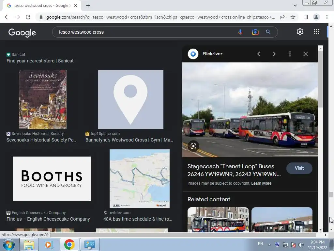The width and height of the screenshot is (334, 251).
Task: Click the browser forward arrow
Action: click(18, 17)
